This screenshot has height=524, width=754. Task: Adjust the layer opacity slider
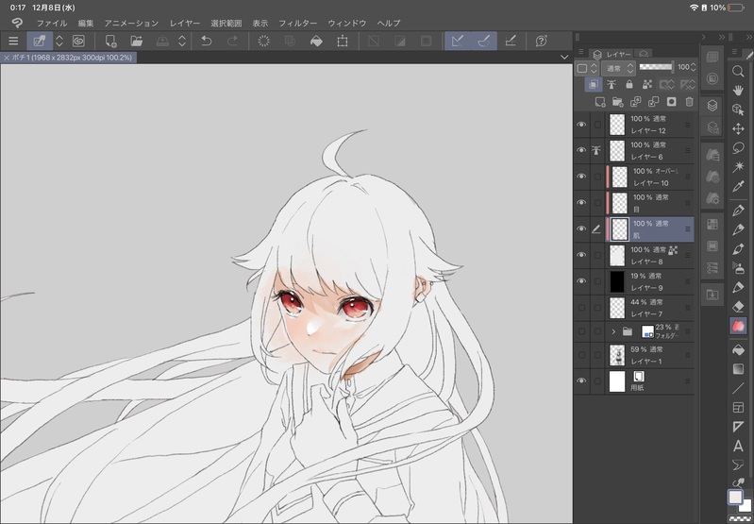click(656, 67)
